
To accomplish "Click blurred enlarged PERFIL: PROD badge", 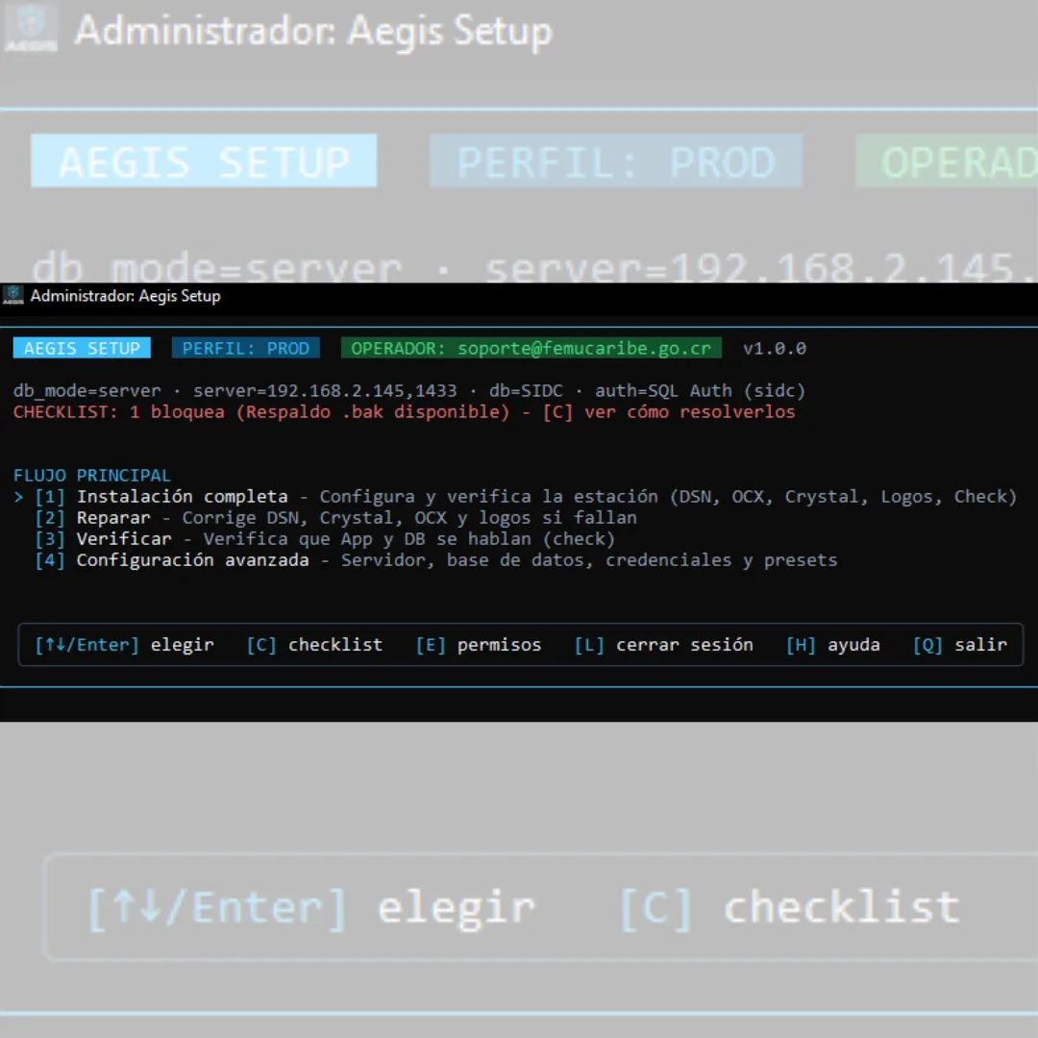I will (x=616, y=161).
